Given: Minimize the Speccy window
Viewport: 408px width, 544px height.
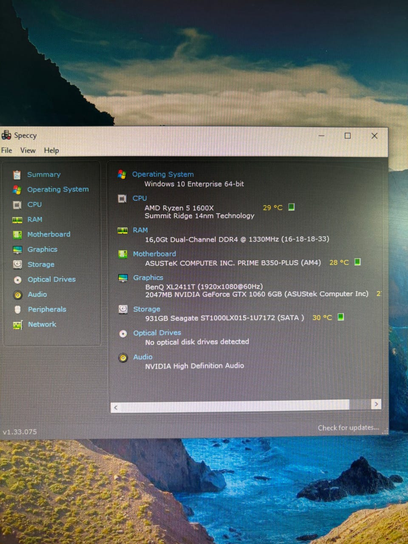Looking at the screenshot, I should (x=321, y=136).
